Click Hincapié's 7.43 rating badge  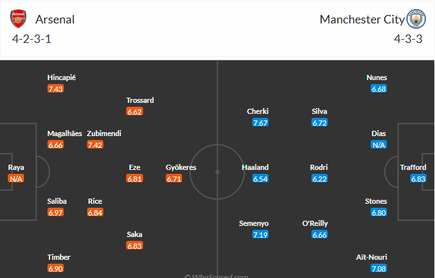point(55,89)
